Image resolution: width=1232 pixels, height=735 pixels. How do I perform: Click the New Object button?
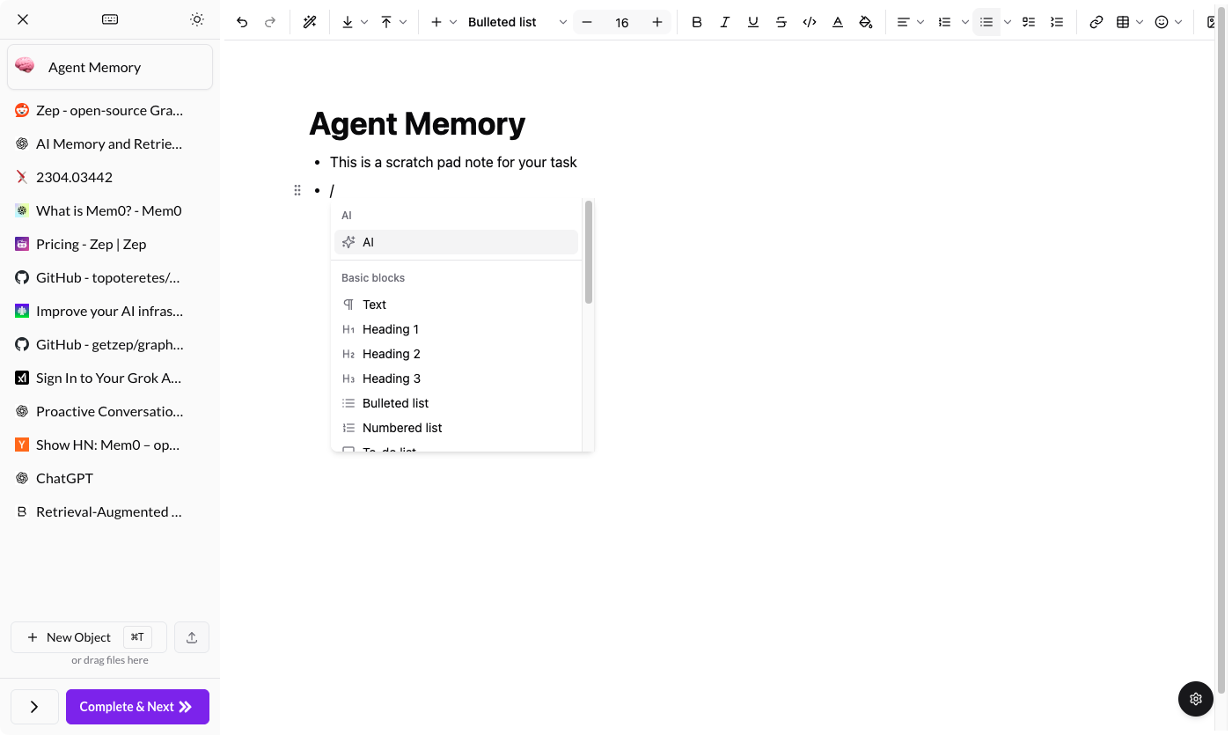87,637
